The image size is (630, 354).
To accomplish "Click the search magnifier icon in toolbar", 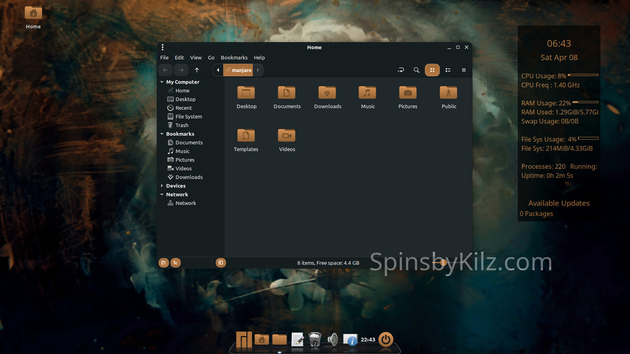I will click(x=416, y=70).
